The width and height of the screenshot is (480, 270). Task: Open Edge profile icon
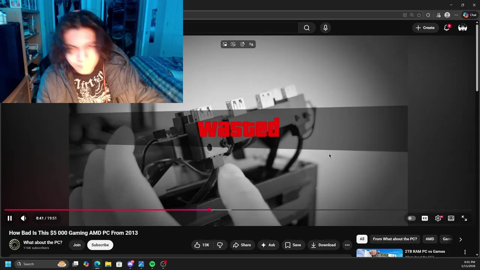click(x=447, y=15)
